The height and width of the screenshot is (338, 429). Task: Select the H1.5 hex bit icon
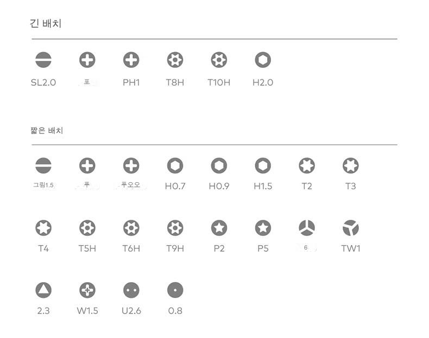[x=263, y=165]
